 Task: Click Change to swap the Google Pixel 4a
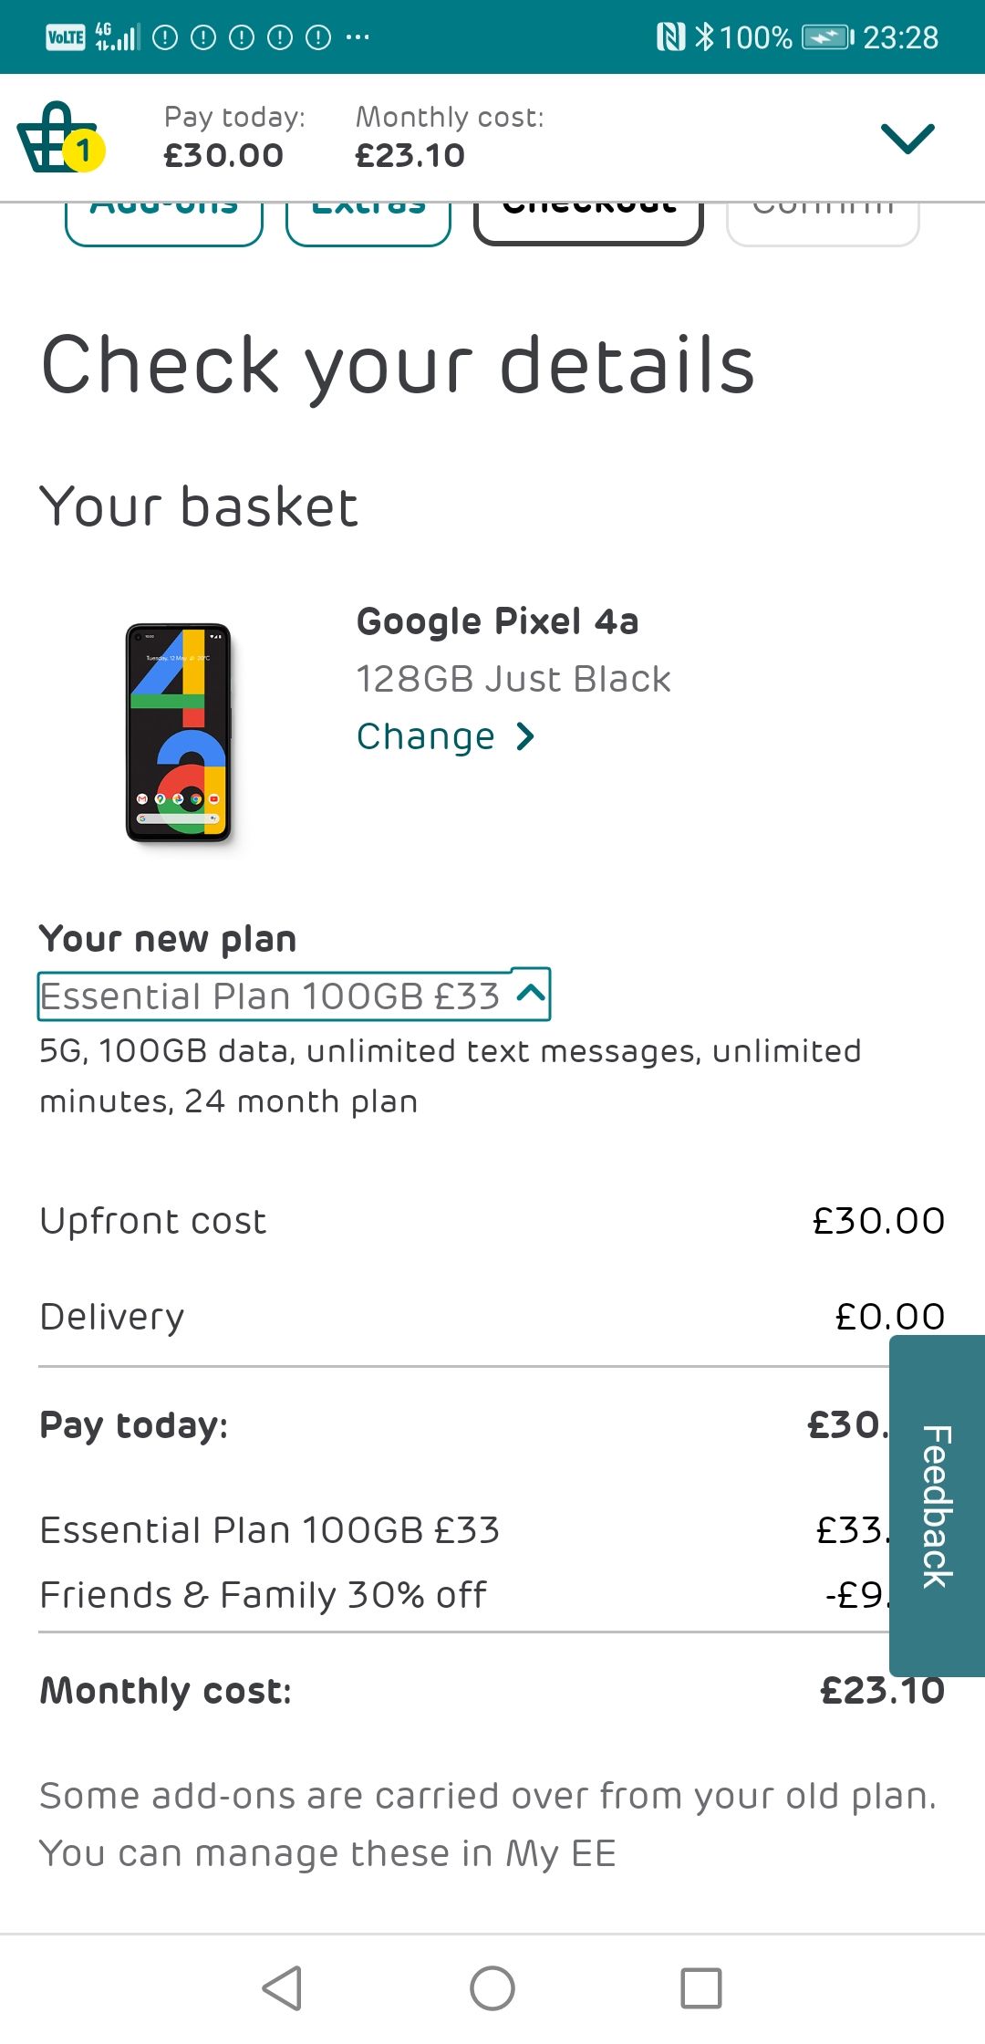(x=426, y=735)
